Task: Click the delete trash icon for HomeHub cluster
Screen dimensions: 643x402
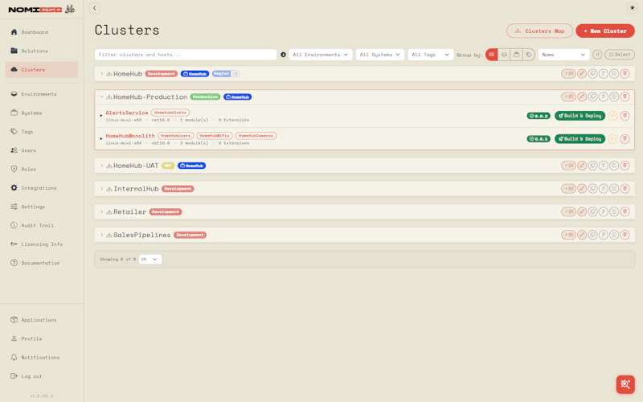Action: tap(625, 74)
